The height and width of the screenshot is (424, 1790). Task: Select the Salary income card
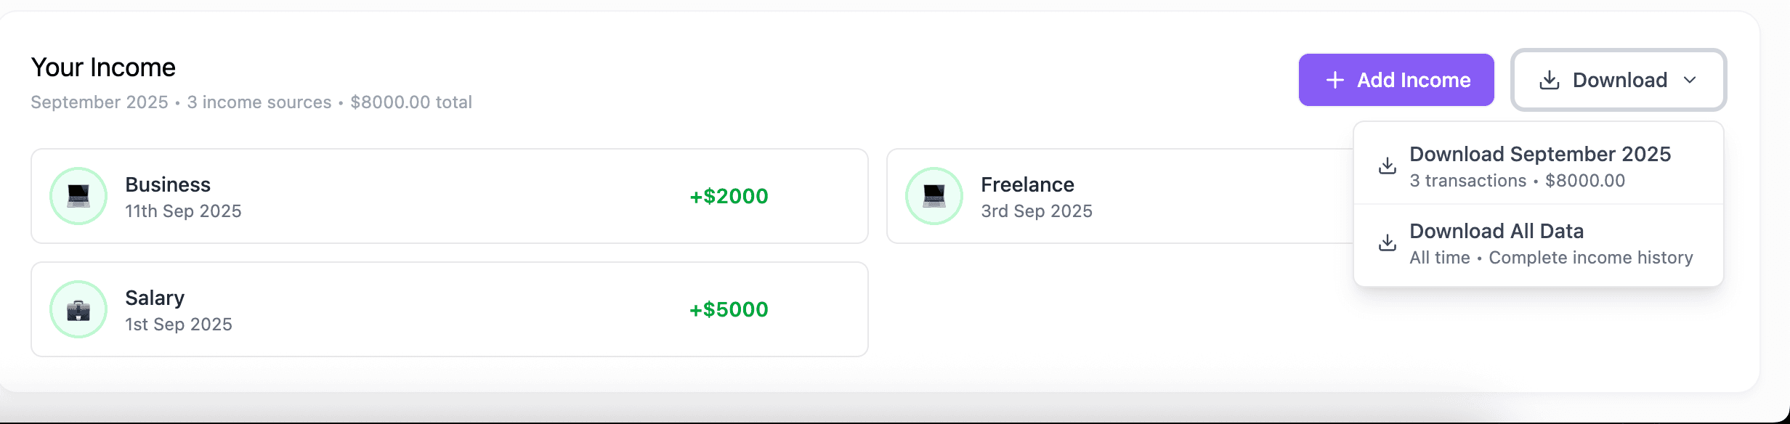(448, 309)
